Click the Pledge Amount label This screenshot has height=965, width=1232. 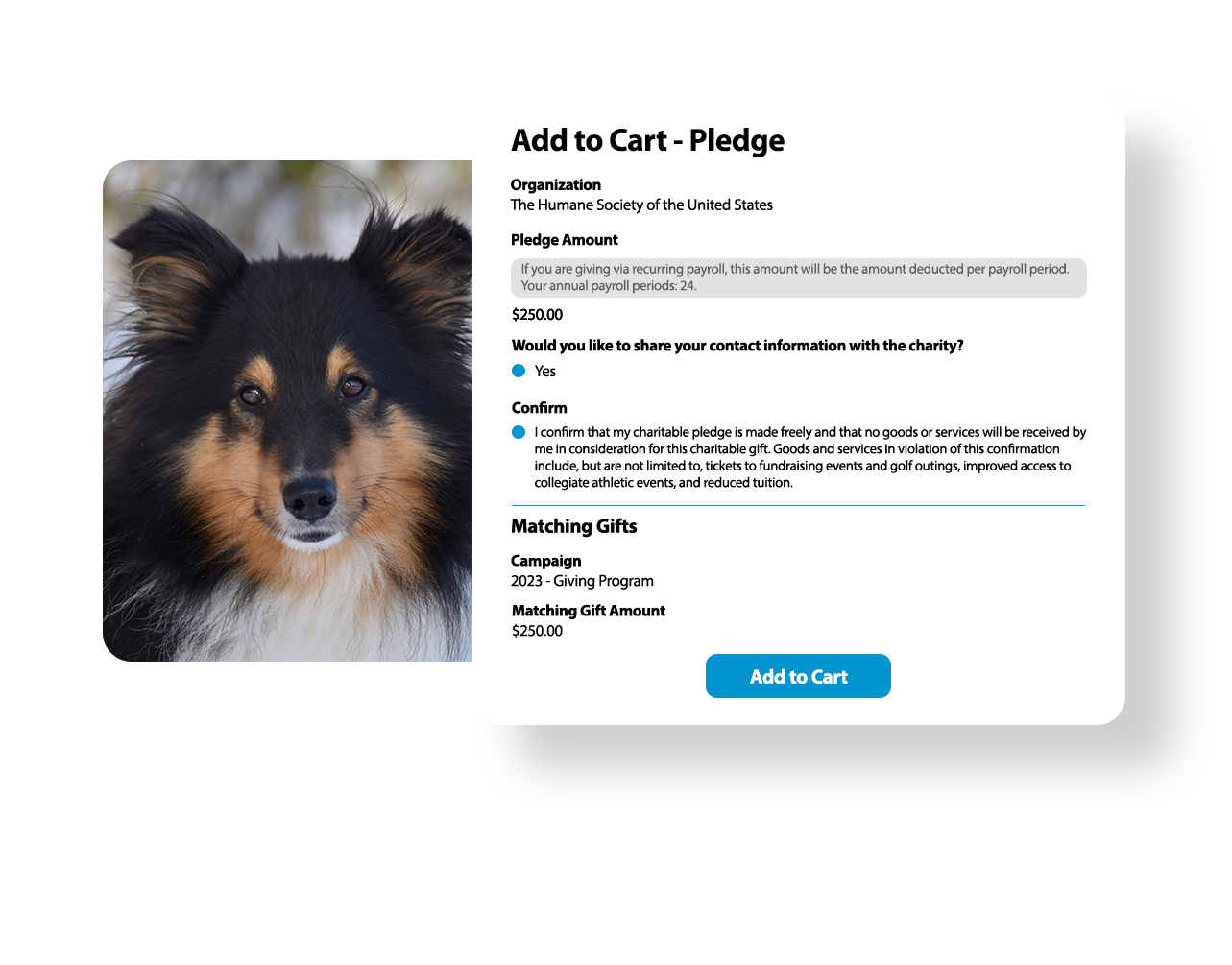[564, 240]
